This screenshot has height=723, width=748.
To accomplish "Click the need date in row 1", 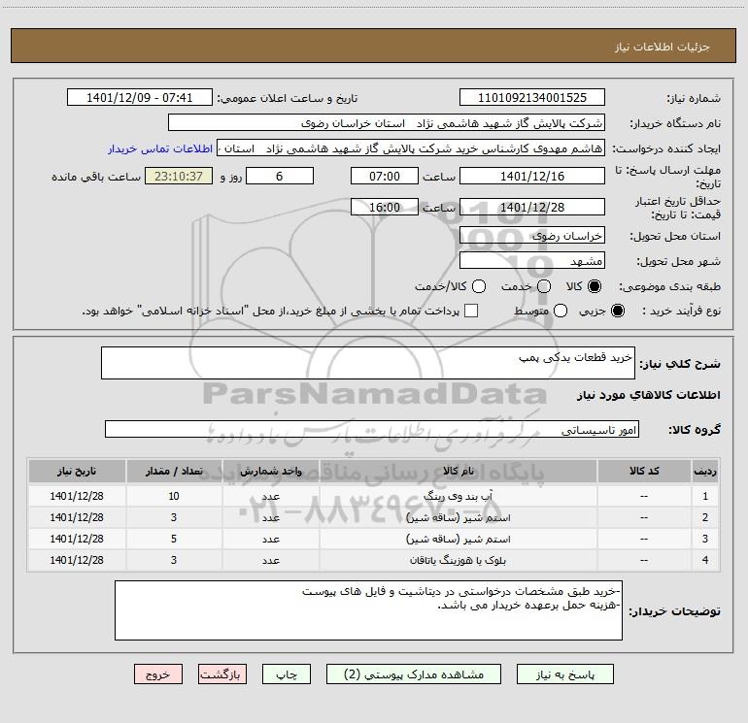I will click(77, 496).
